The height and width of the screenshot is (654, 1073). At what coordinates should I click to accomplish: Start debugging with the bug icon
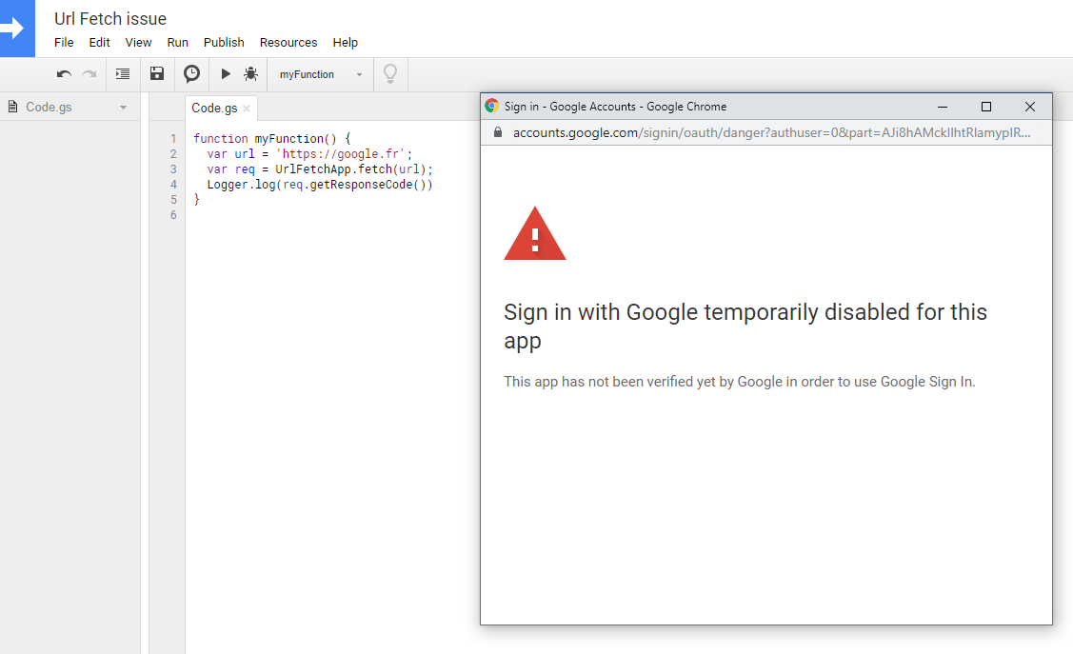(x=250, y=74)
